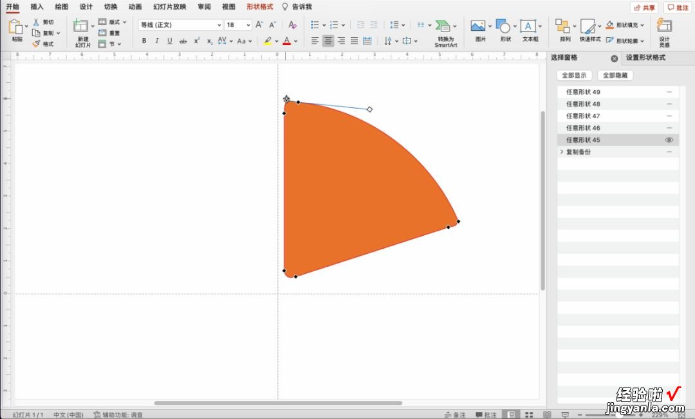Apply the red font color
Image resolution: width=695 pixels, height=419 pixels.
287,41
